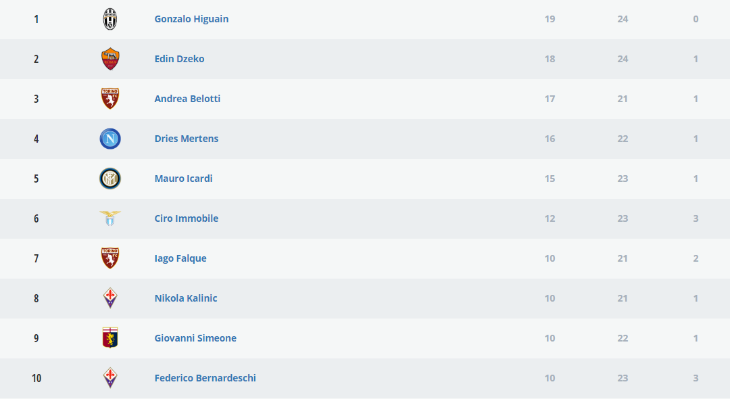Click the Fiorentina crest beside Nikola Kalinic
730x399 pixels.
click(x=110, y=298)
